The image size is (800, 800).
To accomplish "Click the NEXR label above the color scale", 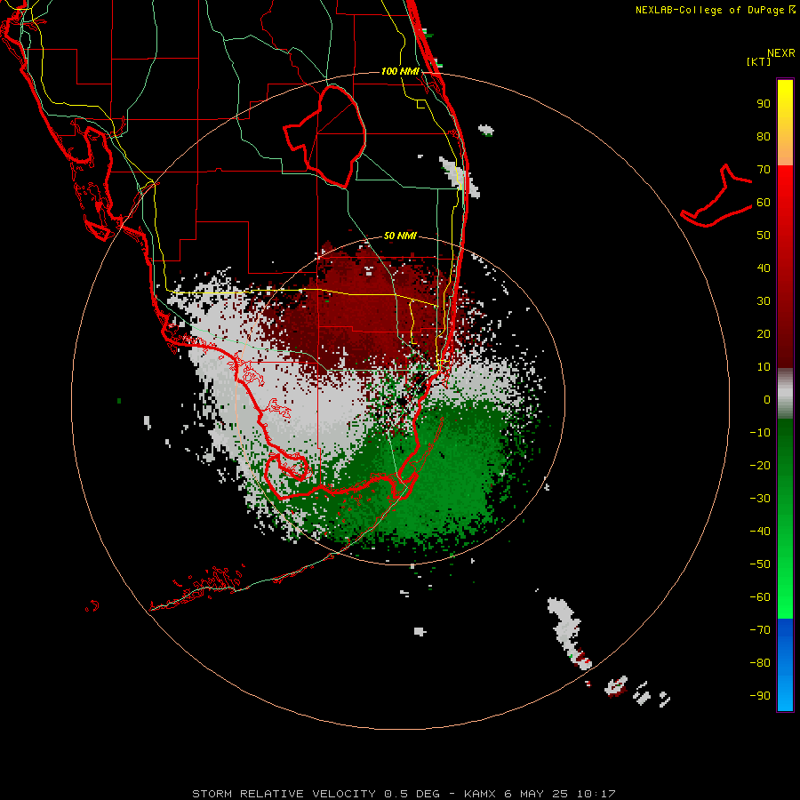I will point(781,53).
